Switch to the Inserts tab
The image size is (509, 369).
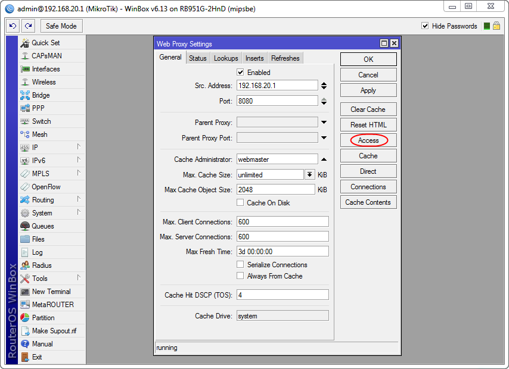[254, 58]
